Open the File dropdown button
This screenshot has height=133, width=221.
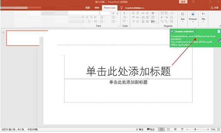[203, 17]
